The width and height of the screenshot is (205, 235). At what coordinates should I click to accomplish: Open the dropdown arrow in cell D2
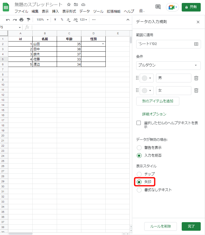103,44
